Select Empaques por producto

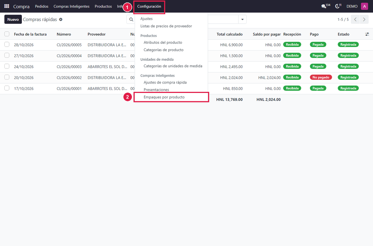164,97
